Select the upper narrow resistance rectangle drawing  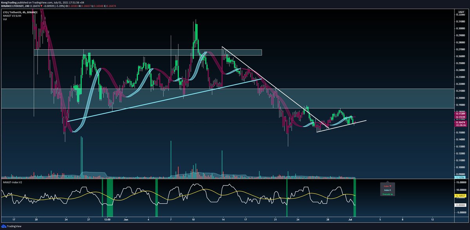pos(148,52)
